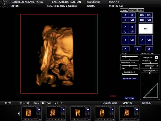
Task: Open the RENDER tab
Action: (133, 10)
